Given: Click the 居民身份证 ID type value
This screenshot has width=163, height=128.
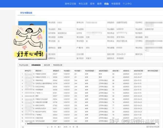Looking at the screenshot, I should coord(62,33).
